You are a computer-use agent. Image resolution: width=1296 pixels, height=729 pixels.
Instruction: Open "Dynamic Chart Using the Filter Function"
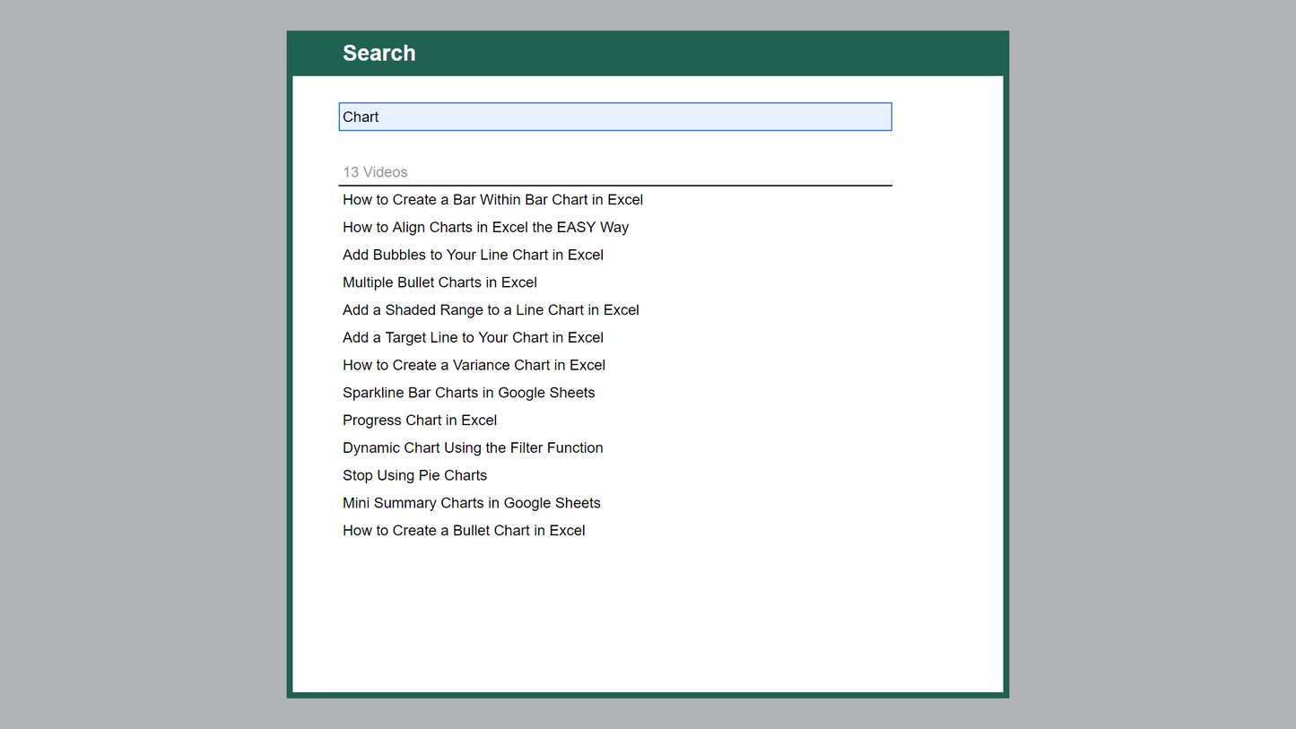[473, 447]
